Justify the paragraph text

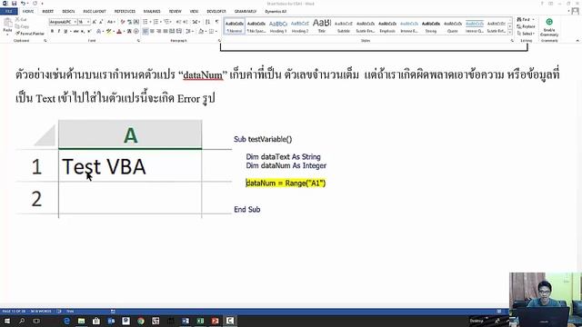tap(166, 32)
